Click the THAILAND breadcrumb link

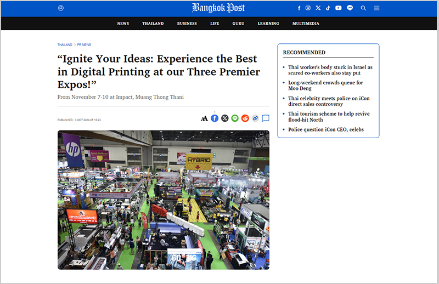click(x=65, y=45)
